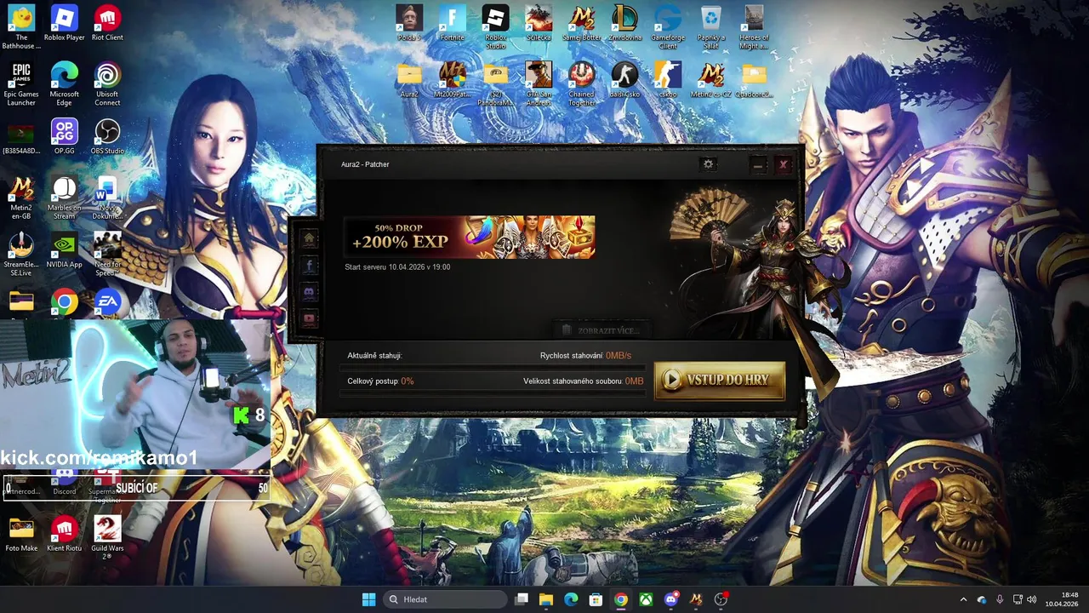
Task: Open the Mt2009Pat desktop shortcut
Action: pyautogui.click(x=453, y=80)
